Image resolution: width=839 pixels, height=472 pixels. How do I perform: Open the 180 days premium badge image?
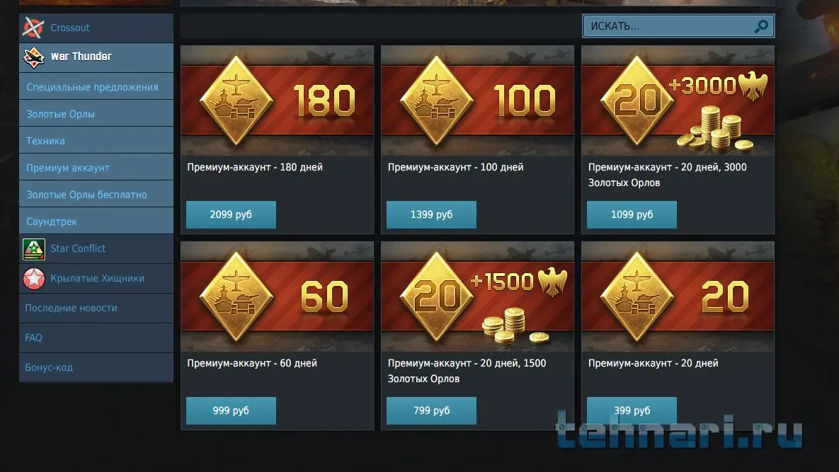[277, 100]
